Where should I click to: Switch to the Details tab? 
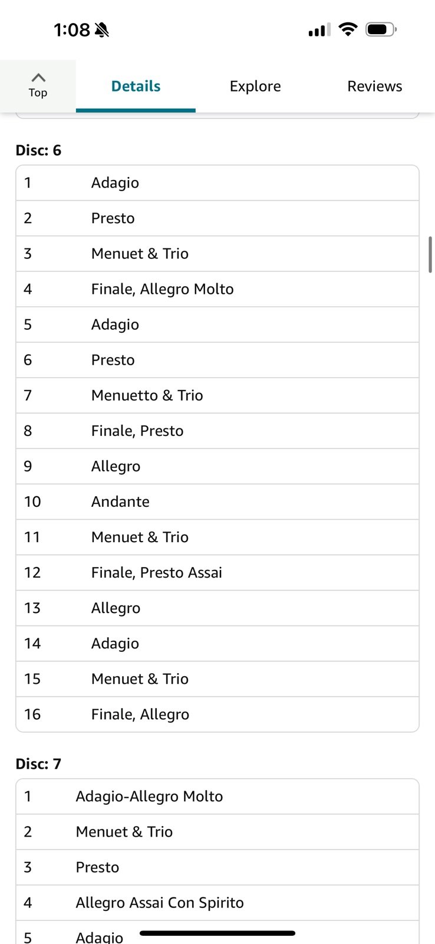click(136, 86)
